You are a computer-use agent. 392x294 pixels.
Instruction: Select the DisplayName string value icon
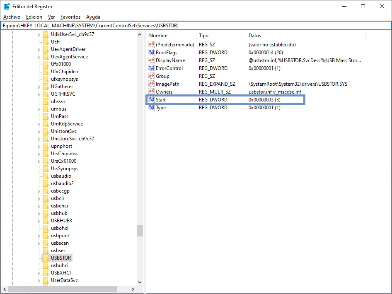coord(152,60)
